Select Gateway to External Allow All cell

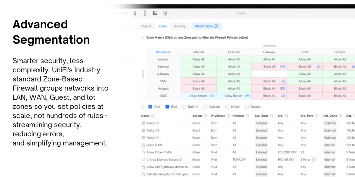point(234,74)
